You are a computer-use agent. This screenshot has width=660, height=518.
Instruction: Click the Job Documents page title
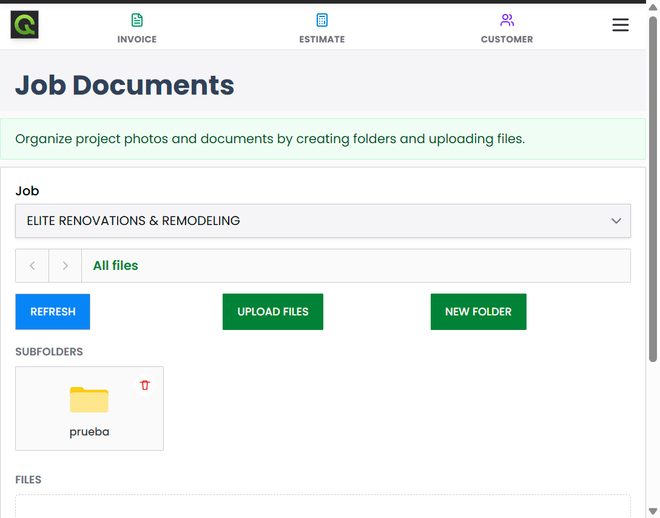(x=124, y=86)
